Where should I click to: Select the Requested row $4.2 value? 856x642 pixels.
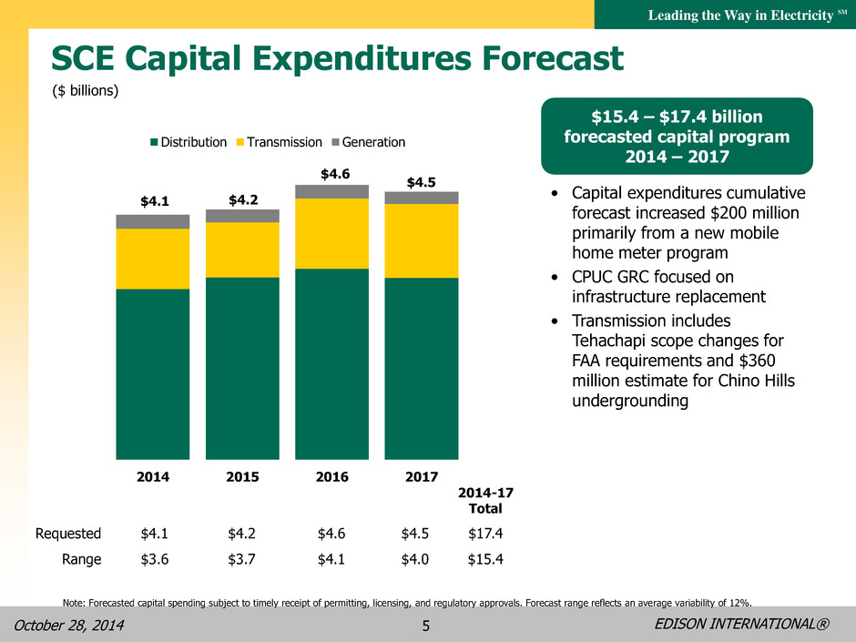[x=242, y=534]
